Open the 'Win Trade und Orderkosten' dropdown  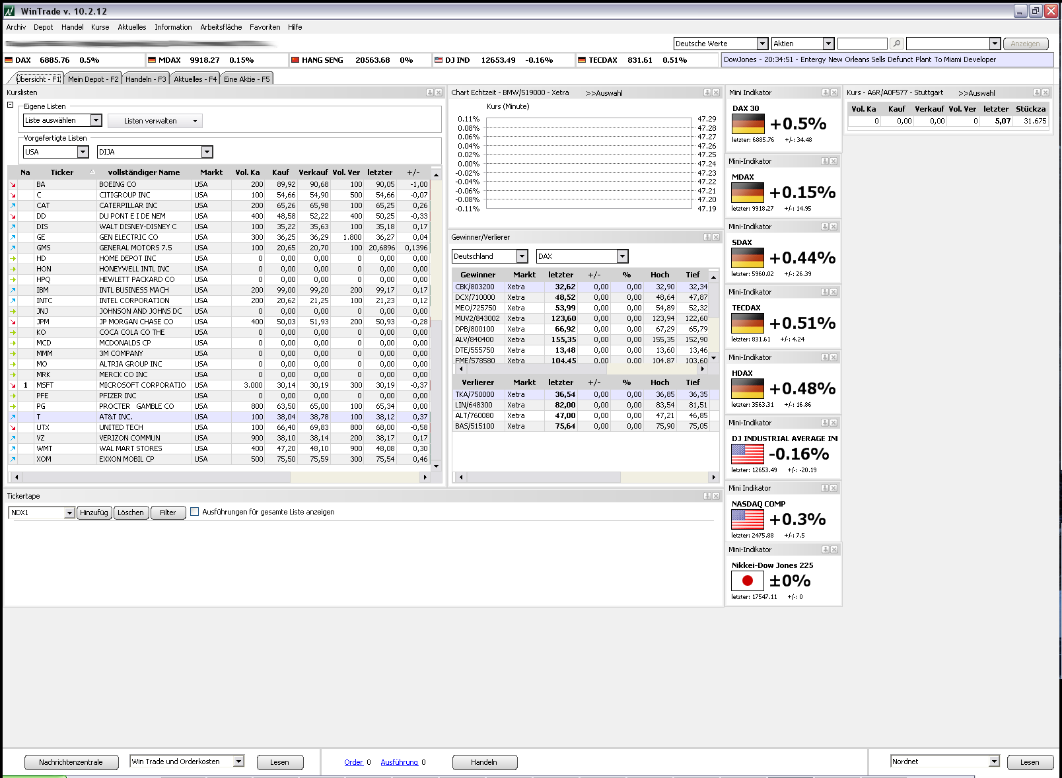(239, 761)
